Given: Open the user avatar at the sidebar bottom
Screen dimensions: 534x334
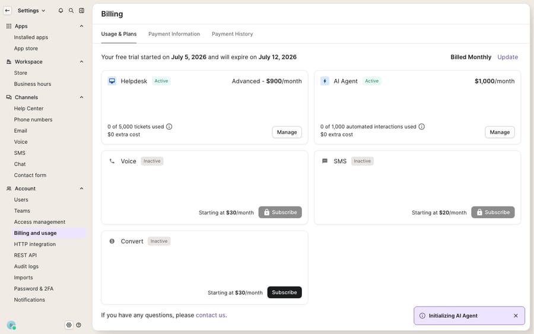Looking at the screenshot, I should point(11,325).
